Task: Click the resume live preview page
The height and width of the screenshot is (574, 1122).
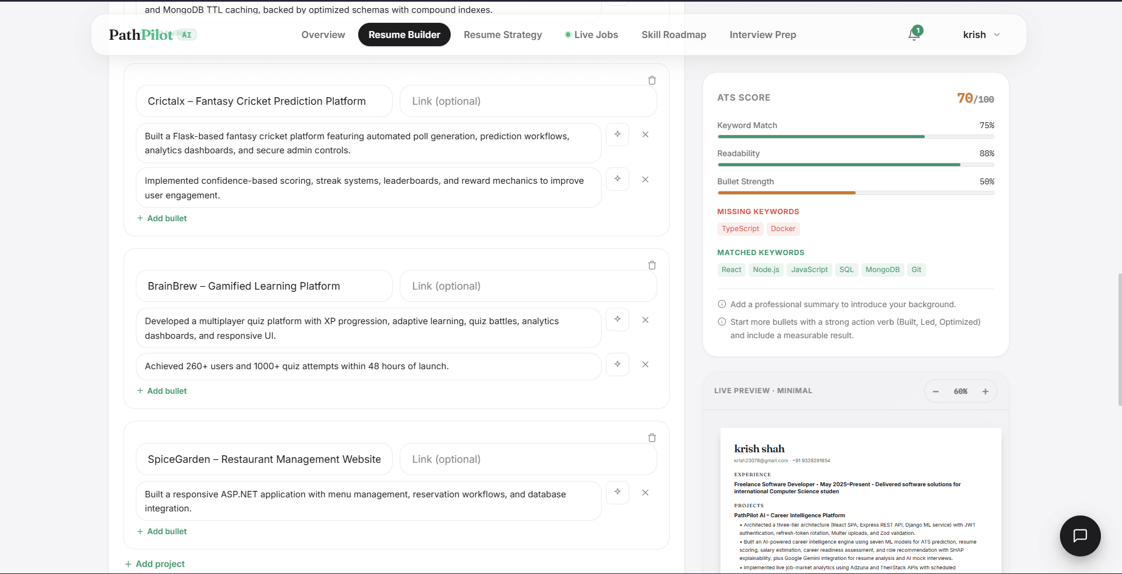Action: coord(860,500)
